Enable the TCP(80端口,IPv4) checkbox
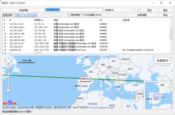This screenshot has height=115, width=175. [82, 15]
